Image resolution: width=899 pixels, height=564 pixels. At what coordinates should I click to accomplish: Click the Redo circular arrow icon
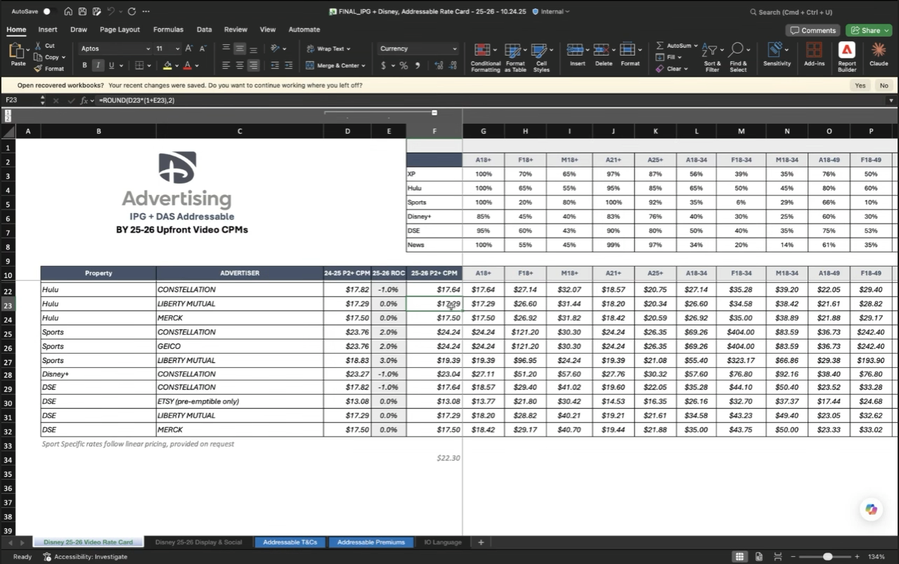click(x=131, y=11)
